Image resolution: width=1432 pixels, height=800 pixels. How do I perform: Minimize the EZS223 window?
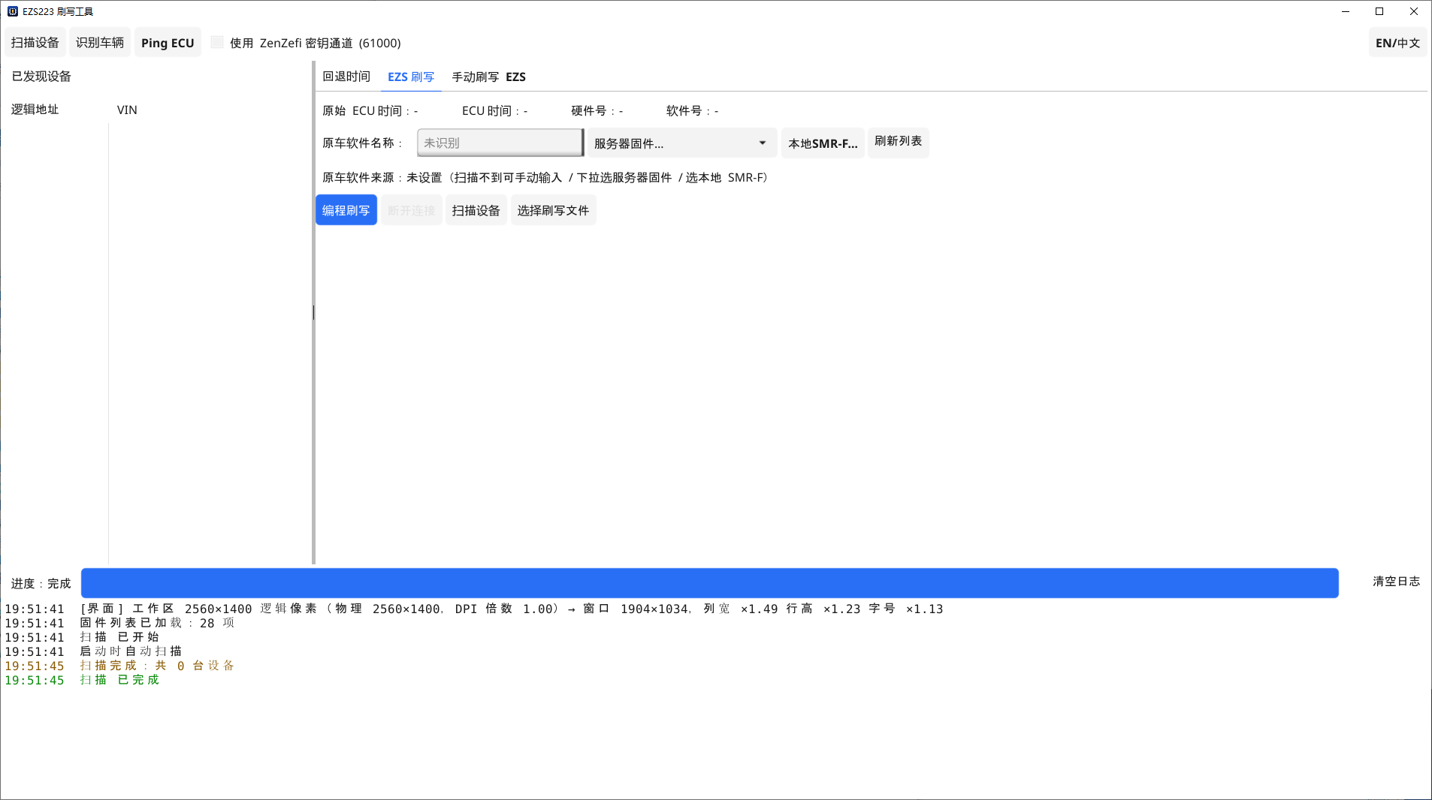(1346, 11)
